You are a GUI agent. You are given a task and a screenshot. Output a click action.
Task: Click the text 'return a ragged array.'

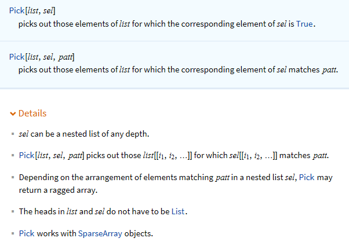click(58, 190)
